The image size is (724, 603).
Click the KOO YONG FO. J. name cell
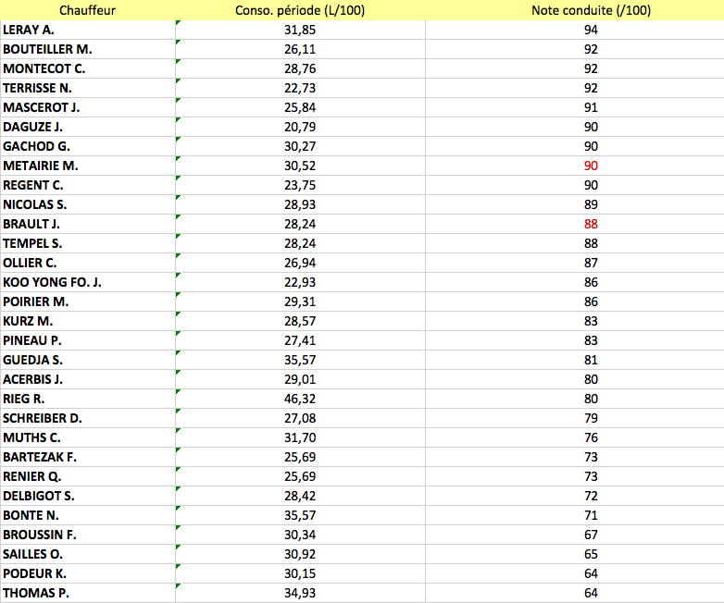(x=52, y=282)
